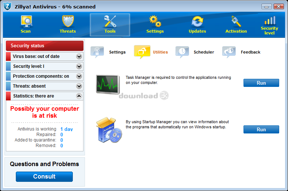Image resolution: width=288 pixels, height=191 pixels.
Task: Click the Protection components: on text
Action: pyautogui.click(x=41, y=76)
